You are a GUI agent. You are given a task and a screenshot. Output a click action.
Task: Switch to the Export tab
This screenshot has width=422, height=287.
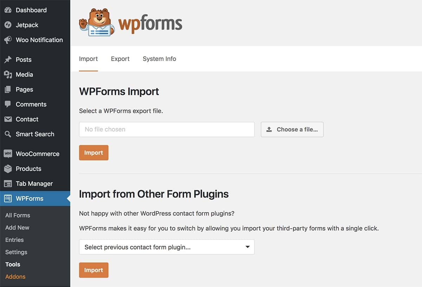(x=120, y=59)
